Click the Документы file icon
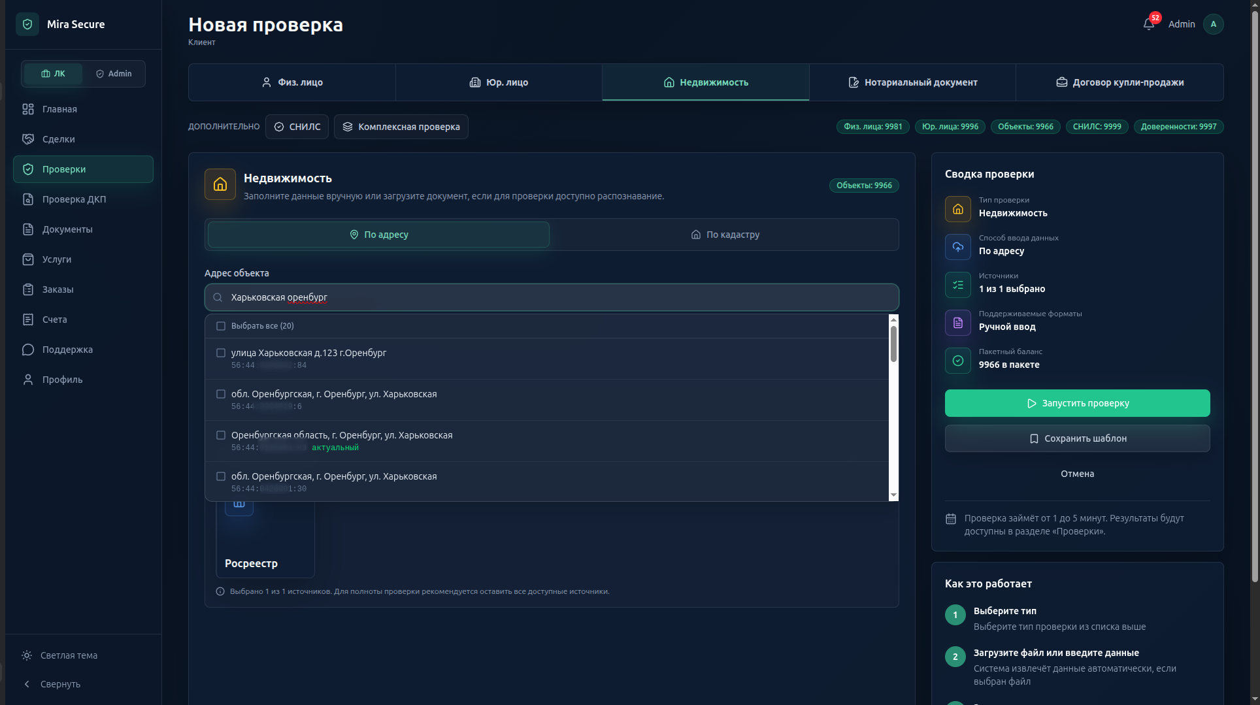This screenshot has height=705, width=1260. click(28, 229)
